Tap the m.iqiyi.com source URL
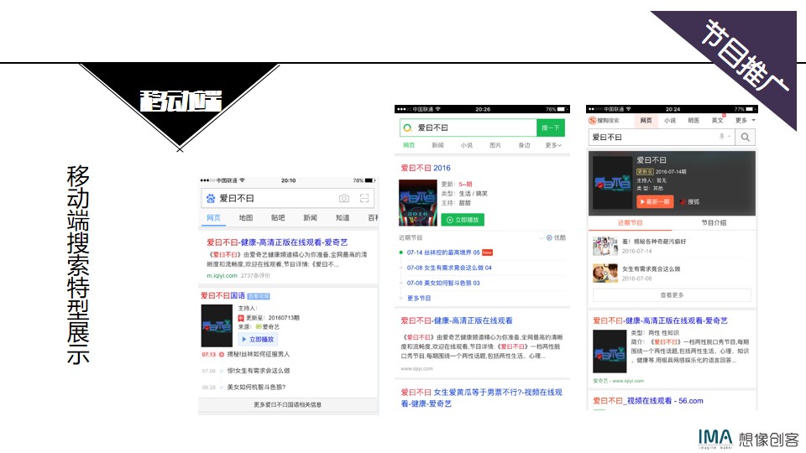The image size is (806, 453). [x=222, y=276]
